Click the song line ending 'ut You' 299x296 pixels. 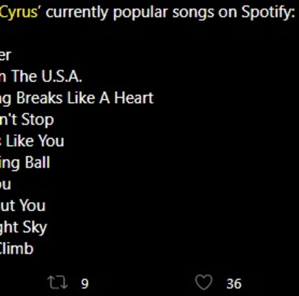[x=23, y=205]
